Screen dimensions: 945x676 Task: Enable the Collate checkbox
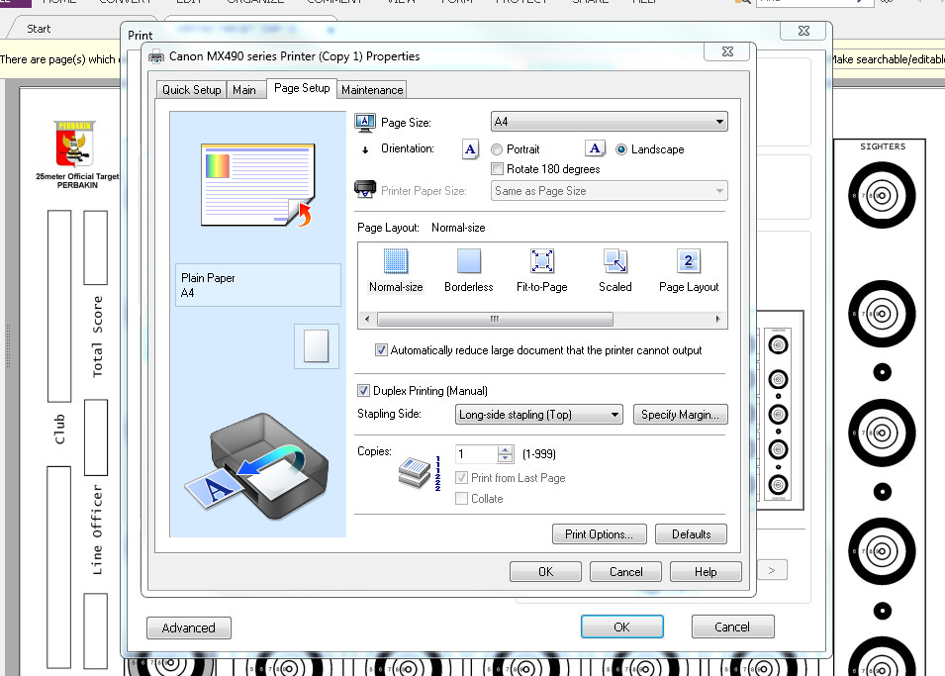click(462, 499)
